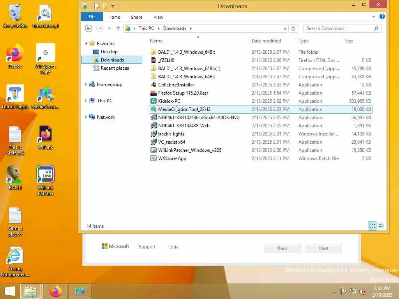Go back in Explorer navigation

click(x=88, y=28)
